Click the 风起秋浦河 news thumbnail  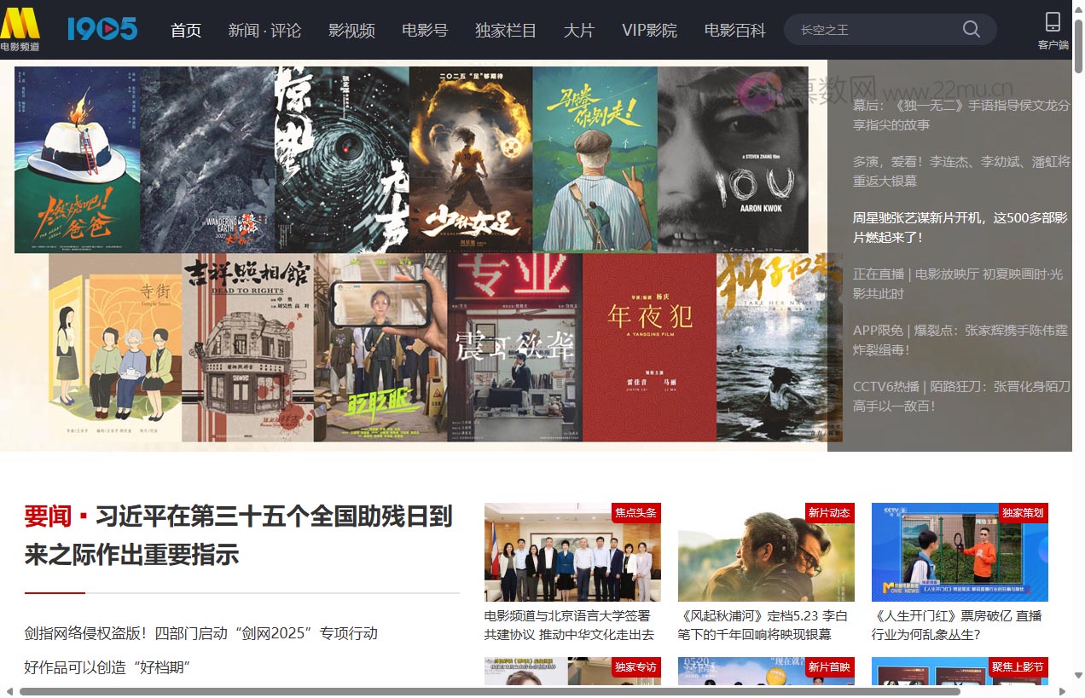pos(766,551)
